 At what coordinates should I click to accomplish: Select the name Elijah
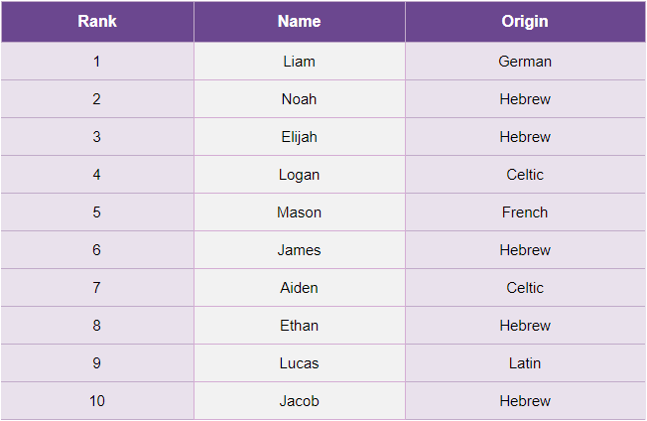299,137
